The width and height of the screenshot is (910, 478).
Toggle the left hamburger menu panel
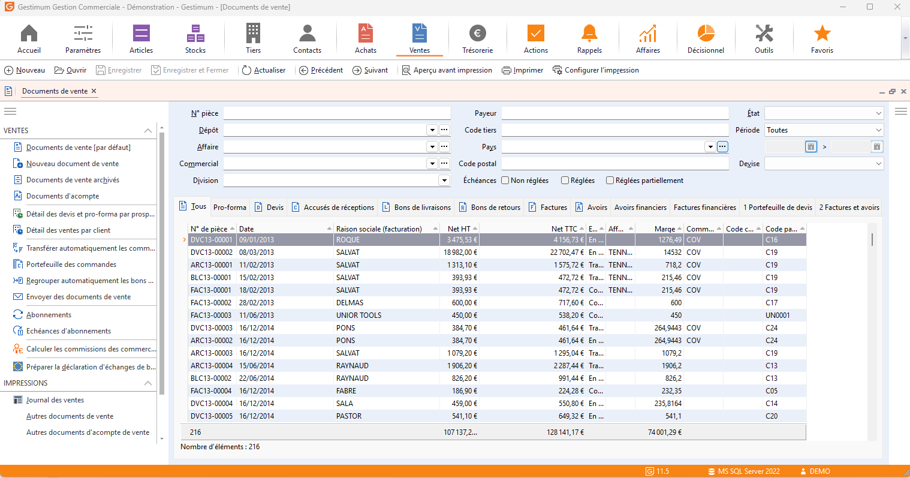pos(10,111)
